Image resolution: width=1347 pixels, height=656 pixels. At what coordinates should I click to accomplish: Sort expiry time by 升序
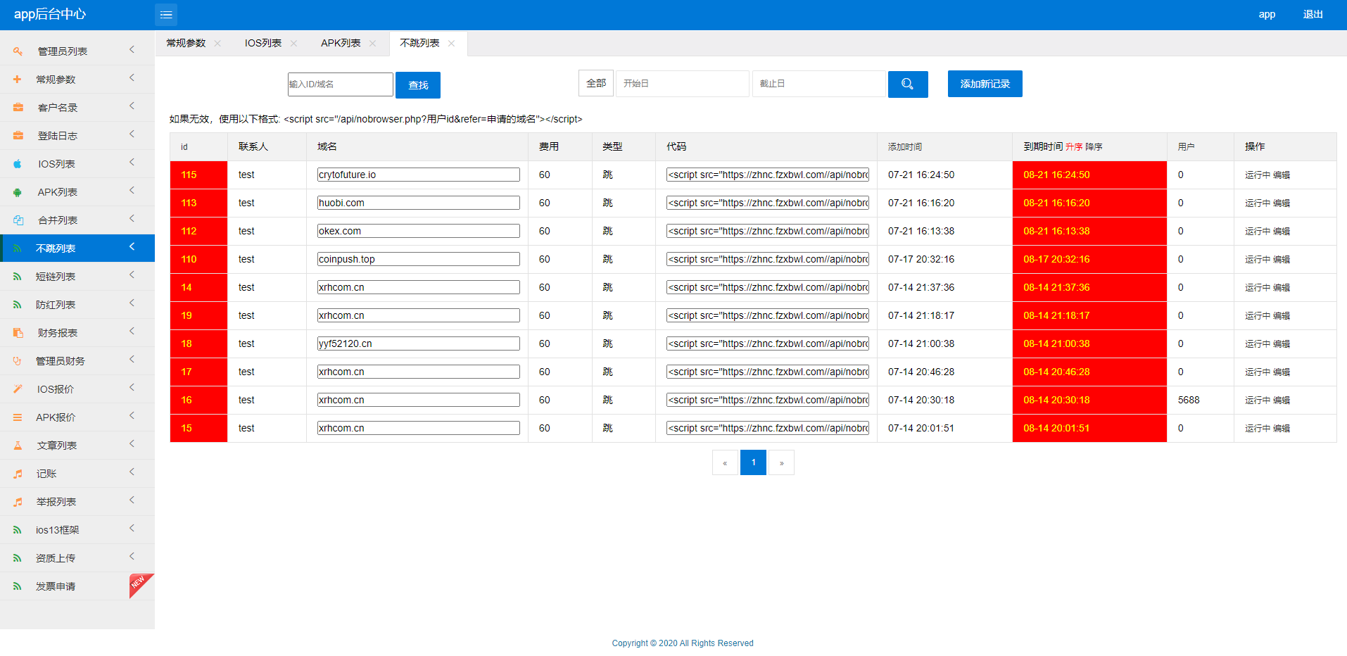[1073, 147]
